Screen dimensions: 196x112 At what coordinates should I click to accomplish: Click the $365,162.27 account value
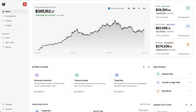coord(45,11)
